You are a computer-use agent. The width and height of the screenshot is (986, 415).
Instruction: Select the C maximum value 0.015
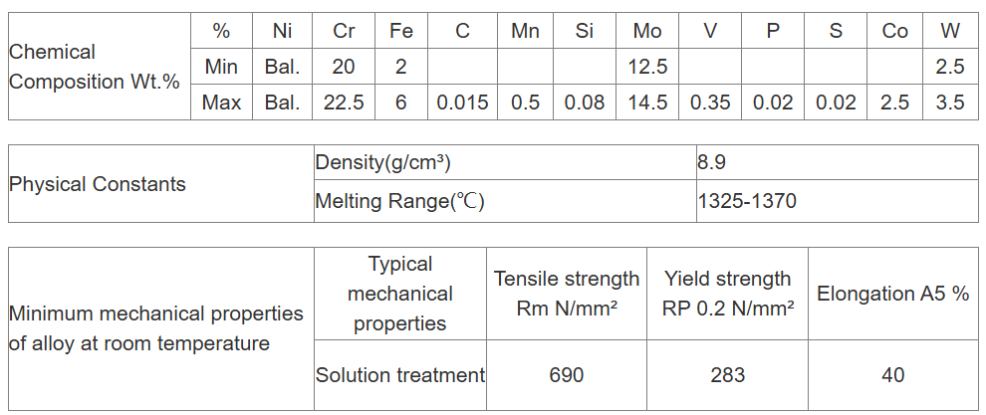[x=462, y=103]
